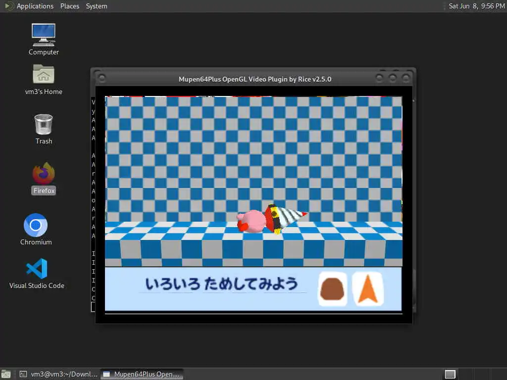The image size is (507, 380).
Task: Launch Chromium from the desktop
Action: (x=36, y=229)
